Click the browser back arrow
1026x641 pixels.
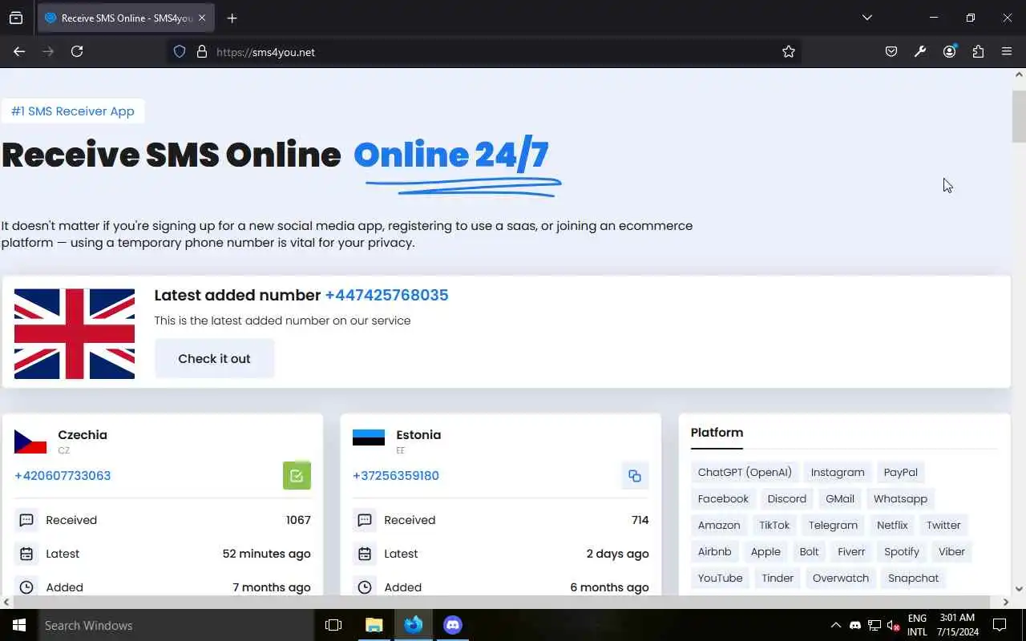point(19,51)
